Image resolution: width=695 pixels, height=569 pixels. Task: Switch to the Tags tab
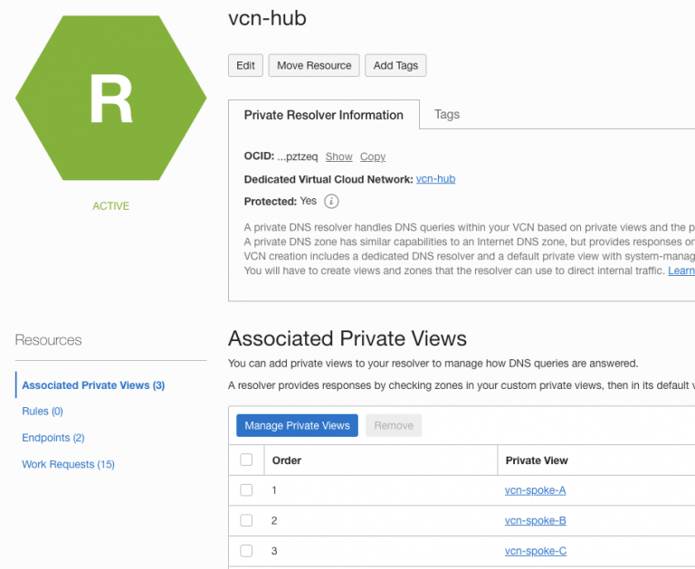click(446, 115)
